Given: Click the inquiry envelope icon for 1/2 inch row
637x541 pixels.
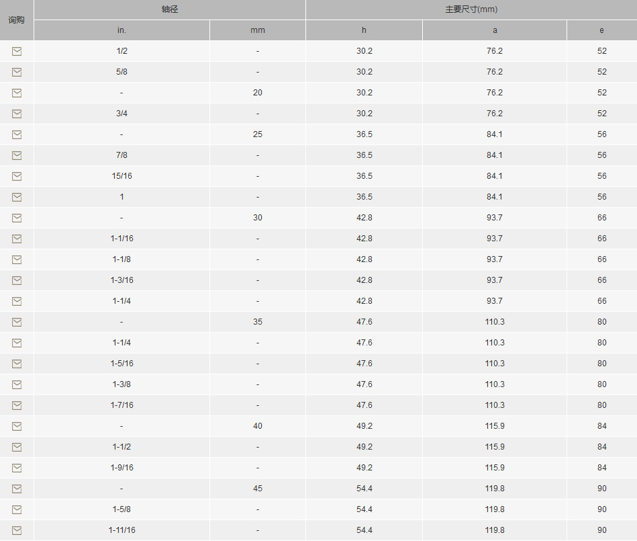Looking at the screenshot, I should tap(17, 51).
